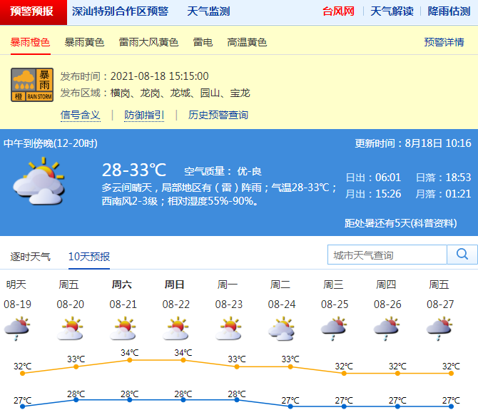The image size is (478, 415).
Task: Click 发布区域 横岗、龙岗 text
Action: pyautogui.click(x=155, y=93)
